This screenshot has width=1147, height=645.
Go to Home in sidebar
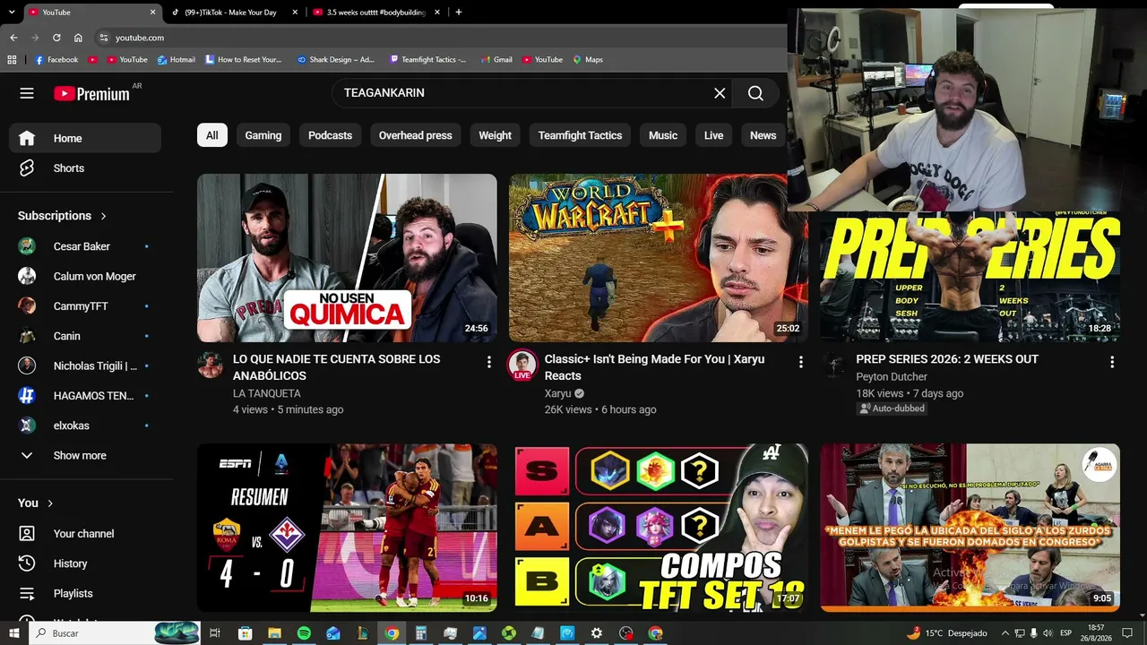coord(85,138)
